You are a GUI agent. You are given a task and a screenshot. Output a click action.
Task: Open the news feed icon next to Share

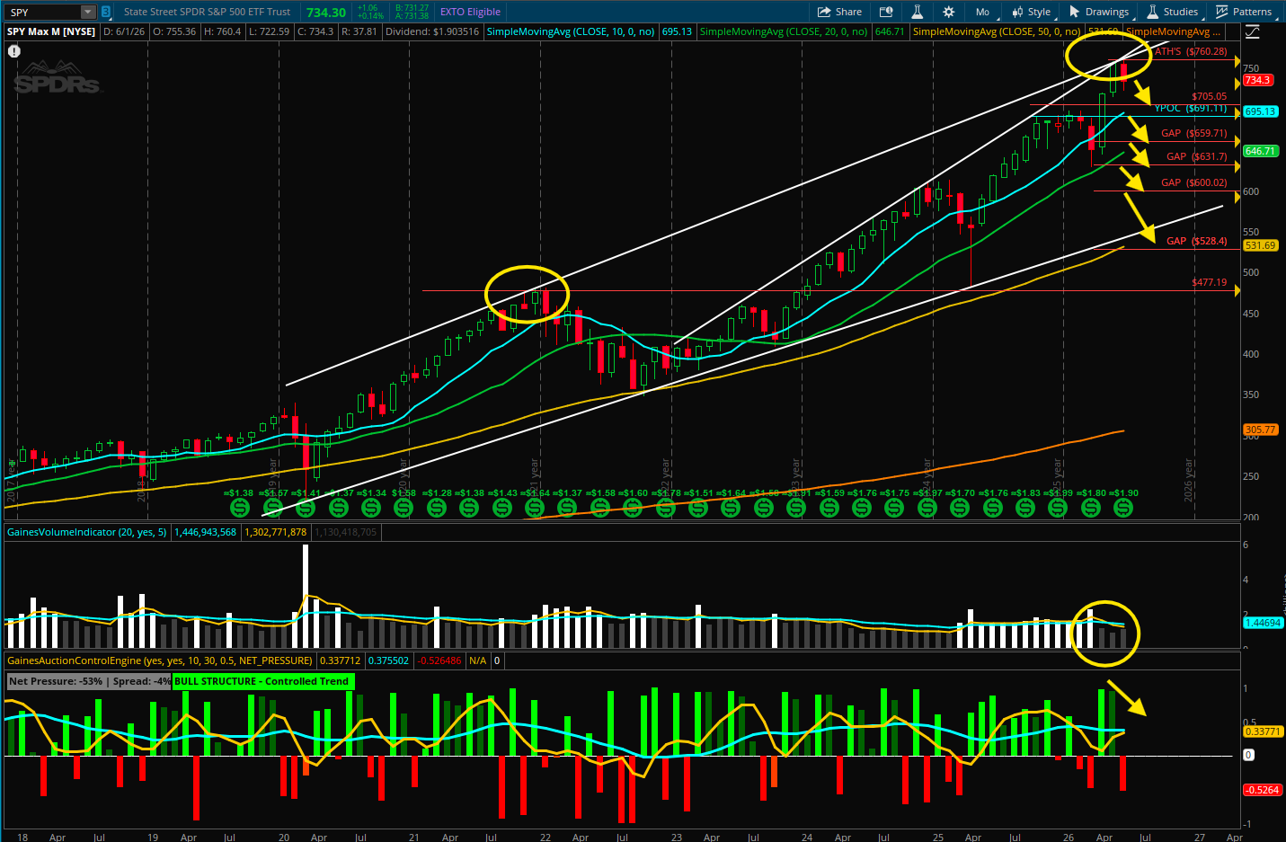pyautogui.click(x=886, y=12)
